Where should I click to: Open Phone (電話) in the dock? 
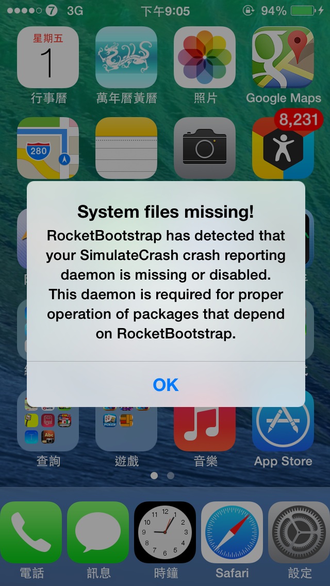point(31,532)
